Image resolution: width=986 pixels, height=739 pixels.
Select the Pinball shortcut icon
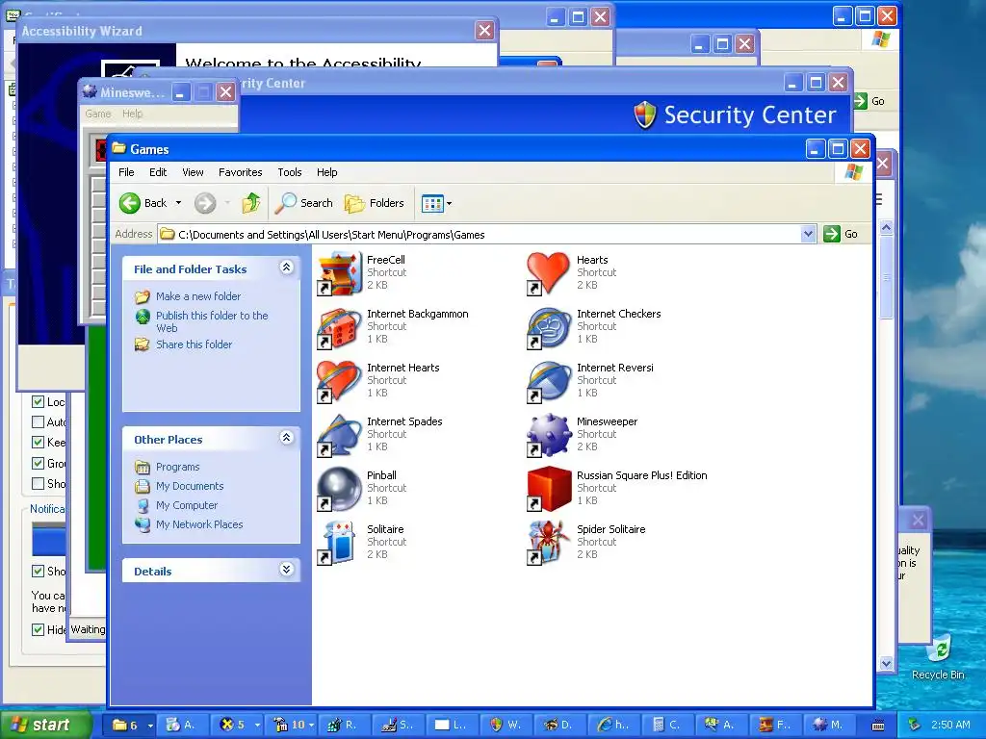coord(340,489)
